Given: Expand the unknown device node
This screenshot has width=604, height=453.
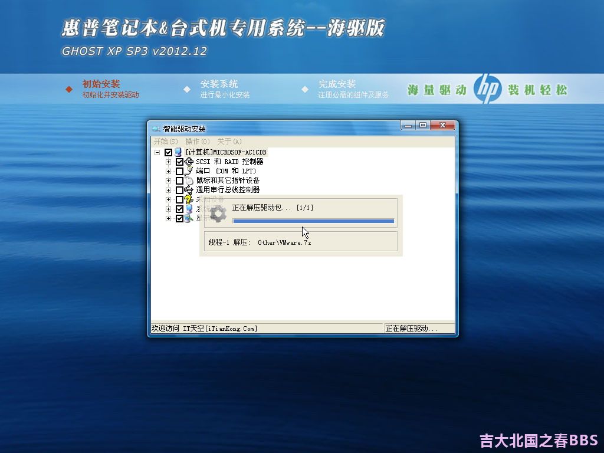Looking at the screenshot, I should [x=168, y=199].
